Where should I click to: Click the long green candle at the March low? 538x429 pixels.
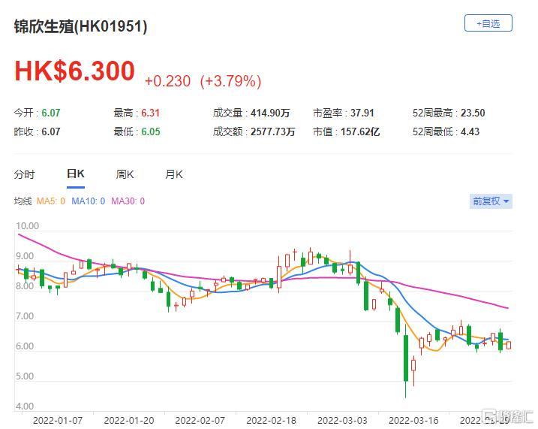click(x=406, y=358)
